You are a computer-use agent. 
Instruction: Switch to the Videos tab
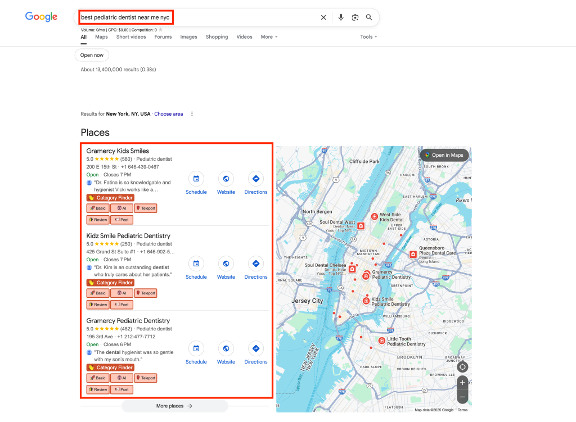244,37
